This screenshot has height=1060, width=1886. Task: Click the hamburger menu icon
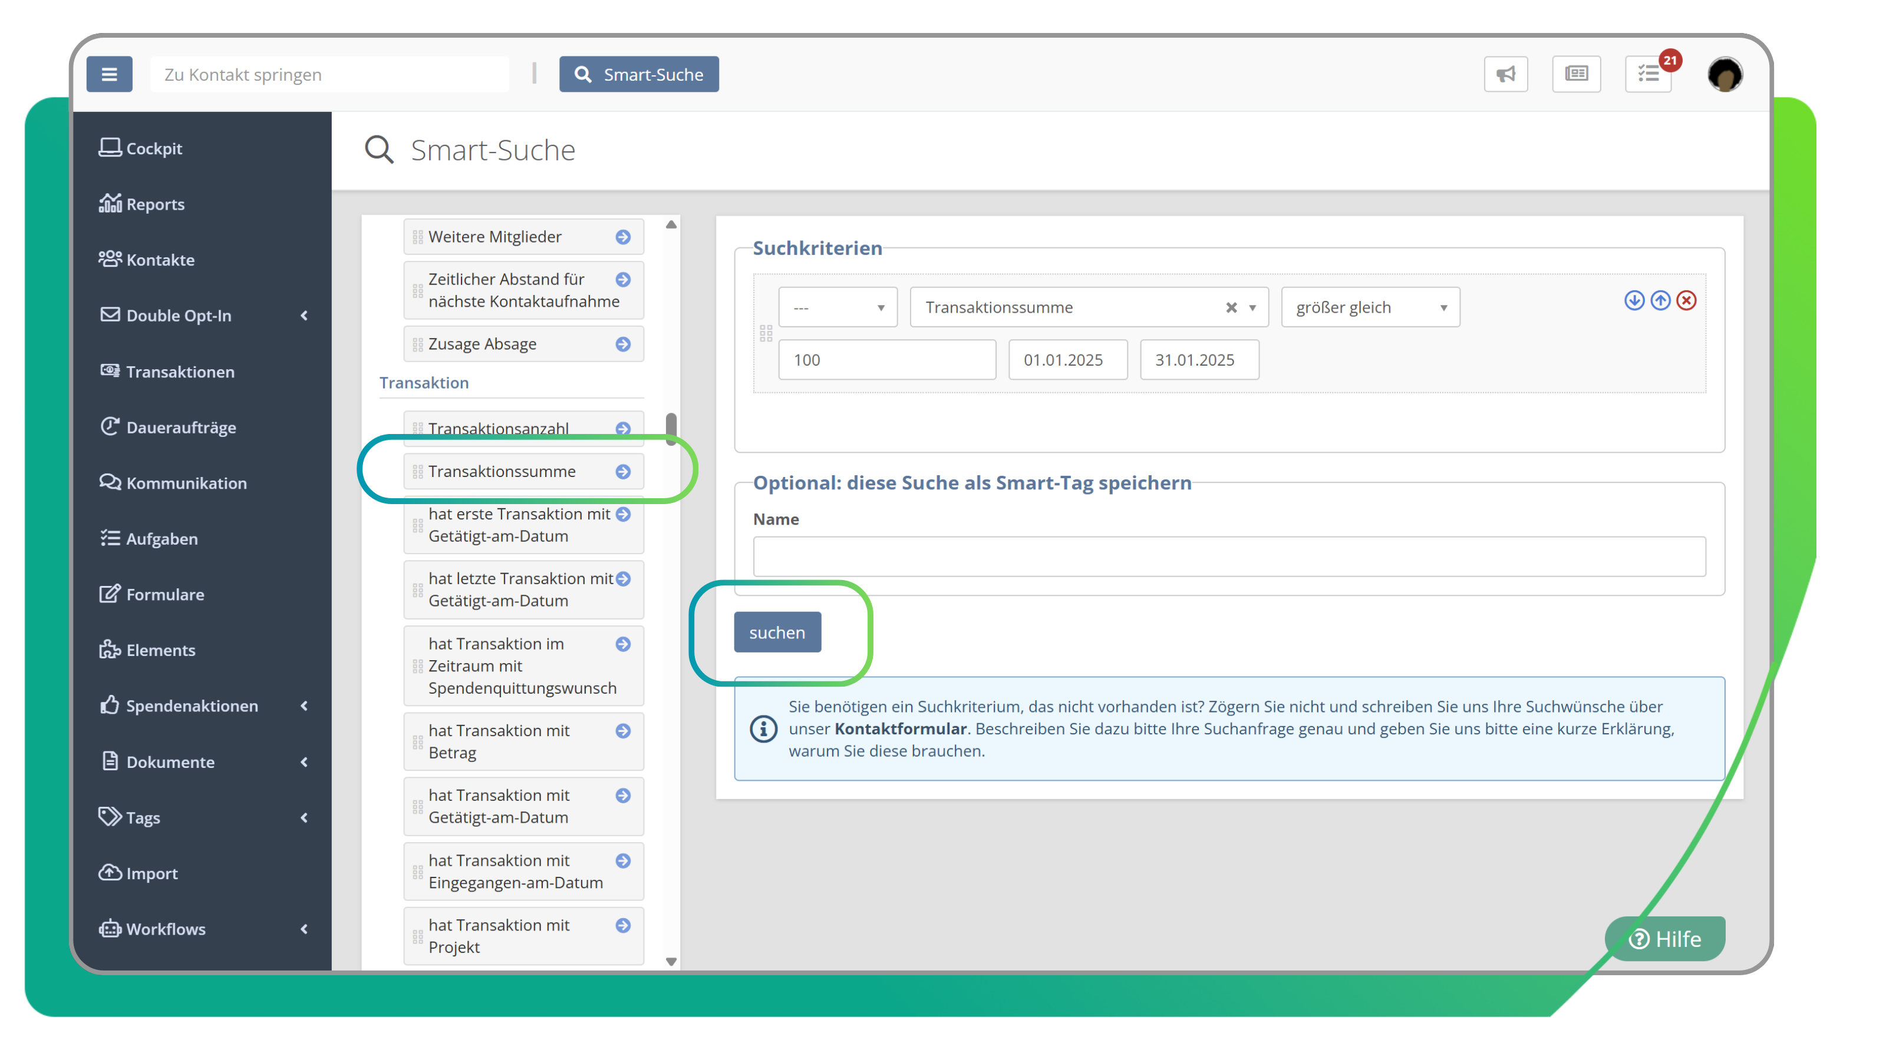tap(109, 74)
